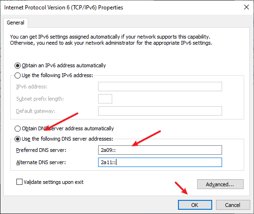Select the General tab
This screenshot has height=214, width=254.
(15, 23)
